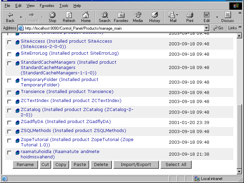
Task: Click the vertical scrollbar down arrow
Action: click(x=239, y=172)
